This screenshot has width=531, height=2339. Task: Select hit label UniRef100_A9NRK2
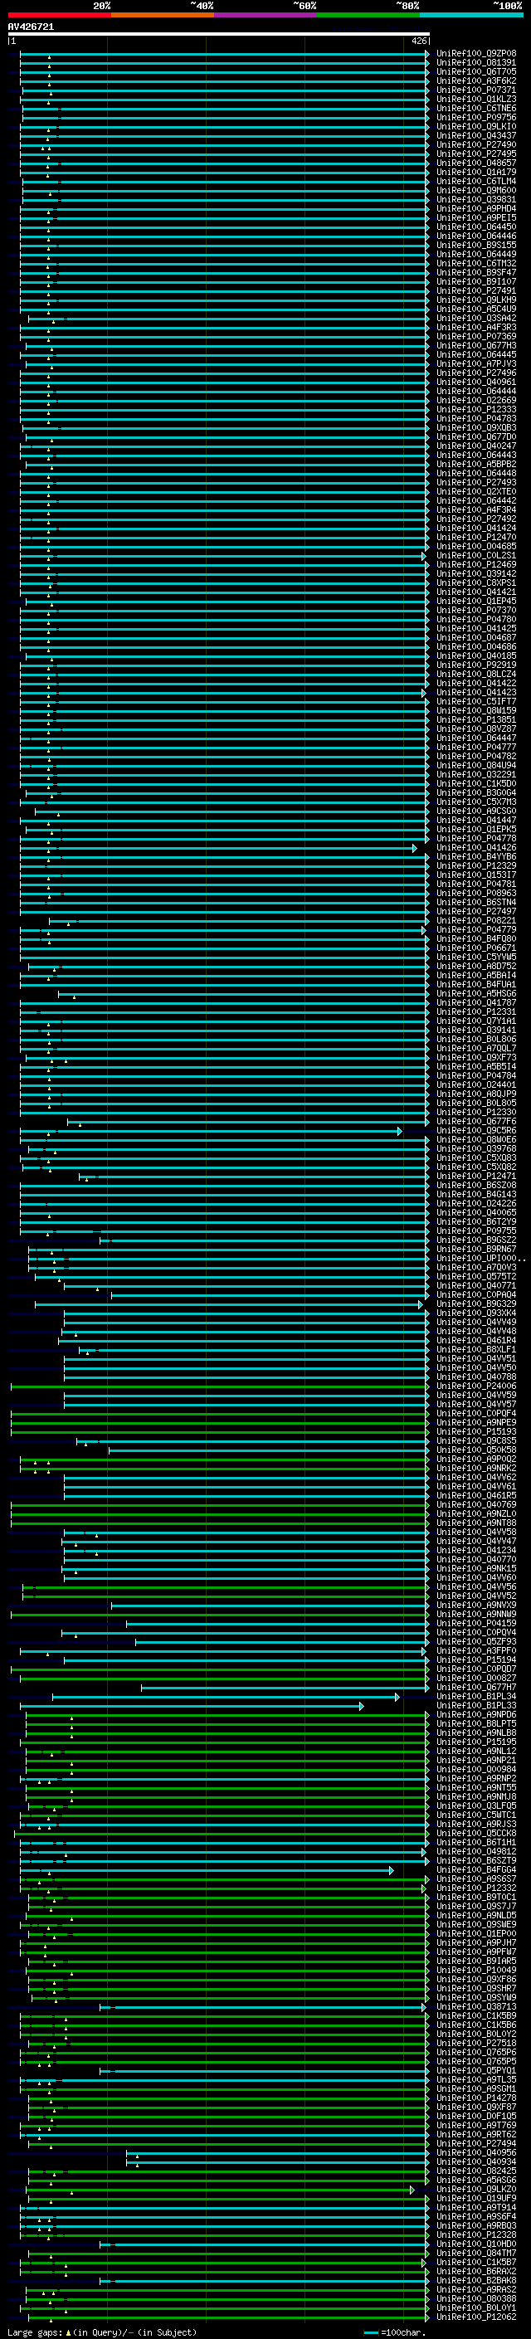click(475, 1467)
